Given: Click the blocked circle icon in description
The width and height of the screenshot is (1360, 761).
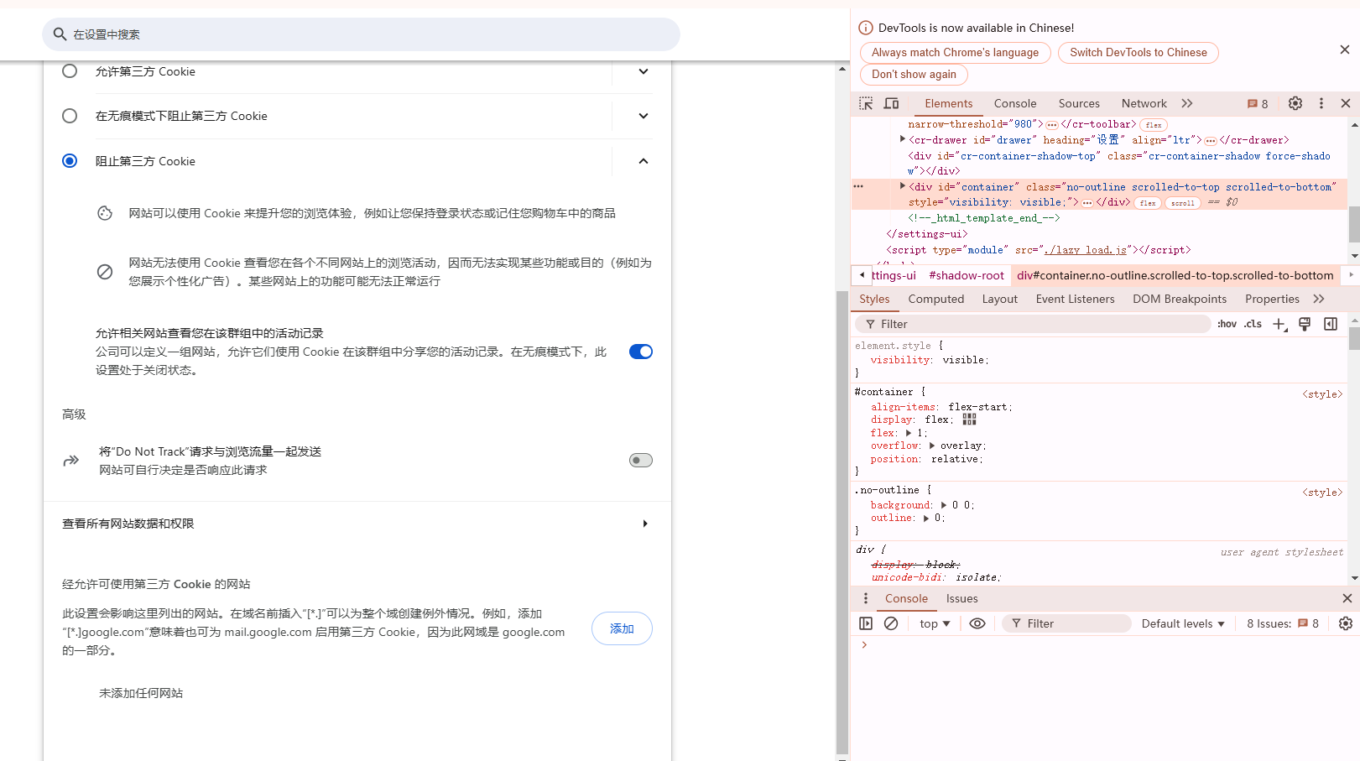Looking at the screenshot, I should (105, 272).
